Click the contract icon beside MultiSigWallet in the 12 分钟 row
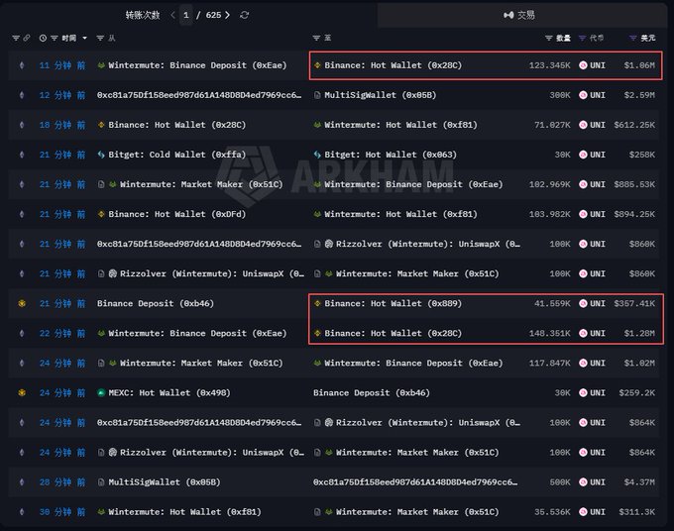This screenshot has width=674, height=531. [x=317, y=95]
